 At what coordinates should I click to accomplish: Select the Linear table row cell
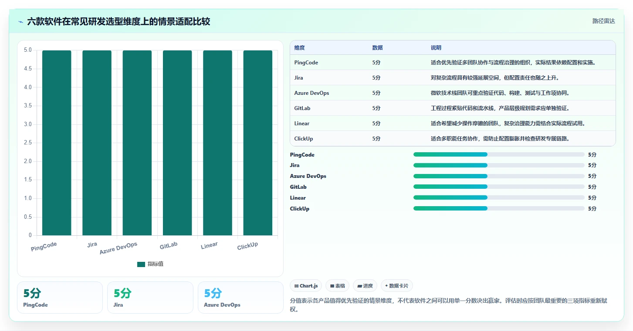tap(301, 124)
